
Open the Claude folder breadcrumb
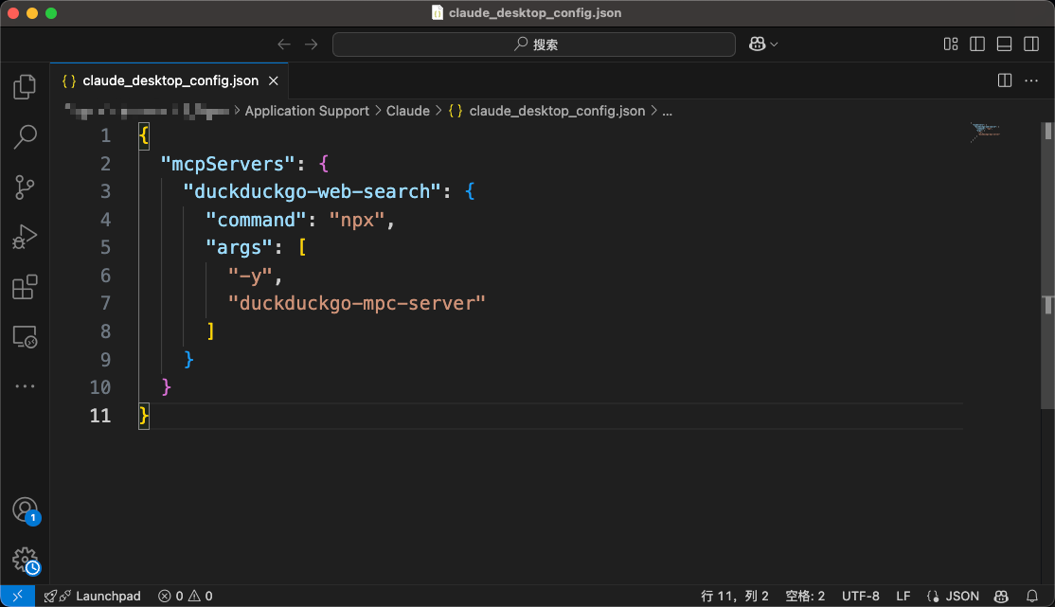click(x=408, y=111)
